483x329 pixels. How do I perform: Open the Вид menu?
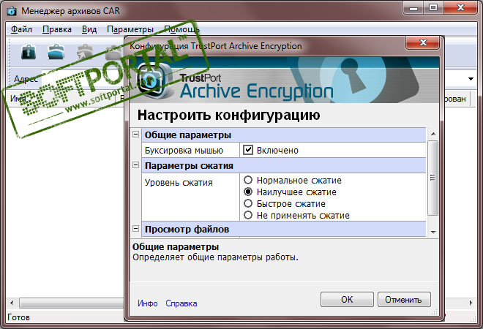pyautogui.click(x=89, y=29)
